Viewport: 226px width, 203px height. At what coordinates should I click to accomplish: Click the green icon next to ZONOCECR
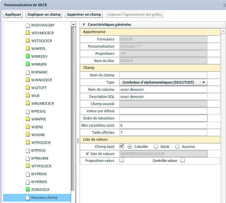click(x=28, y=190)
